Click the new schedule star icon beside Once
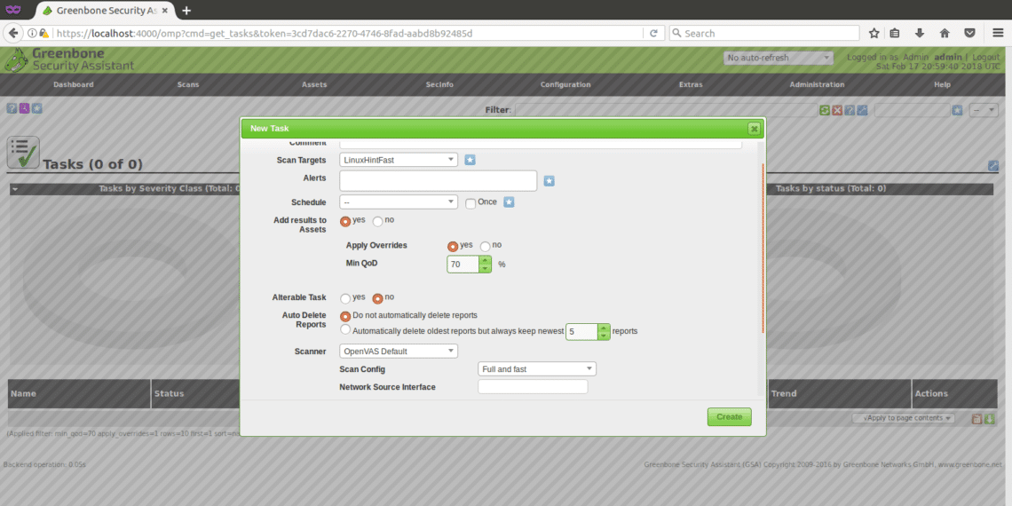Image resolution: width=1012 pixels, height=506 pixels. [509, 202]
